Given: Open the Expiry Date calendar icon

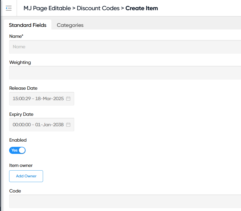Looking at the screenshot, I should click(68, 125).
